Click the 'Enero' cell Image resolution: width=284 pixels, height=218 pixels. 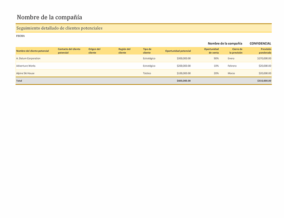[231, 58]
